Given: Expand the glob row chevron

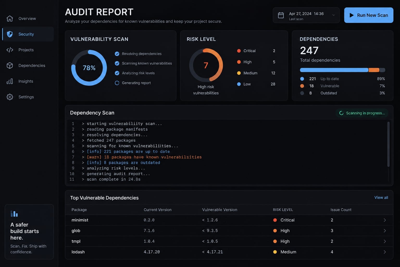Looking at the screenshot, I should [x=385, y=231].
